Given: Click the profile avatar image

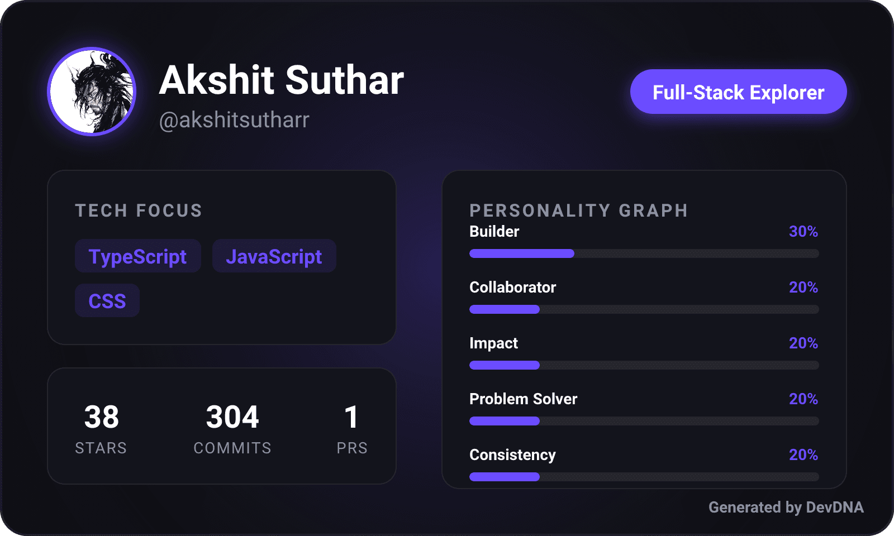Looking at the screenshot, I should [92, 92].
